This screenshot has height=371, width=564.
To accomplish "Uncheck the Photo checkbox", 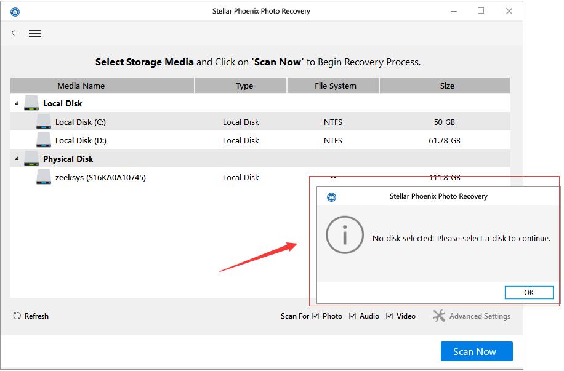I will pyautogui.click(x=316, y=316).
